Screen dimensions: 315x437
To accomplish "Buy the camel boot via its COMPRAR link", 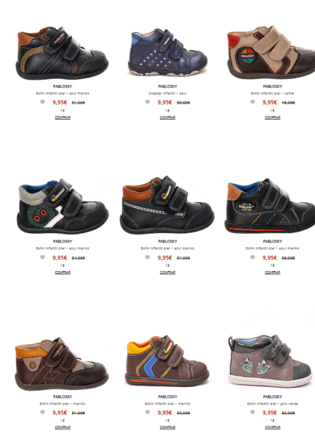I will coord(273,118).
